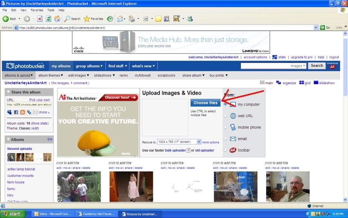Select the mobile phone upload source
Viewport: 348px width, 218px height.
226,127
